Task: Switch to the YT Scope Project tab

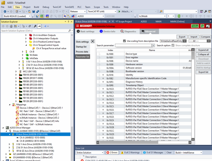Action: [123, 21]
